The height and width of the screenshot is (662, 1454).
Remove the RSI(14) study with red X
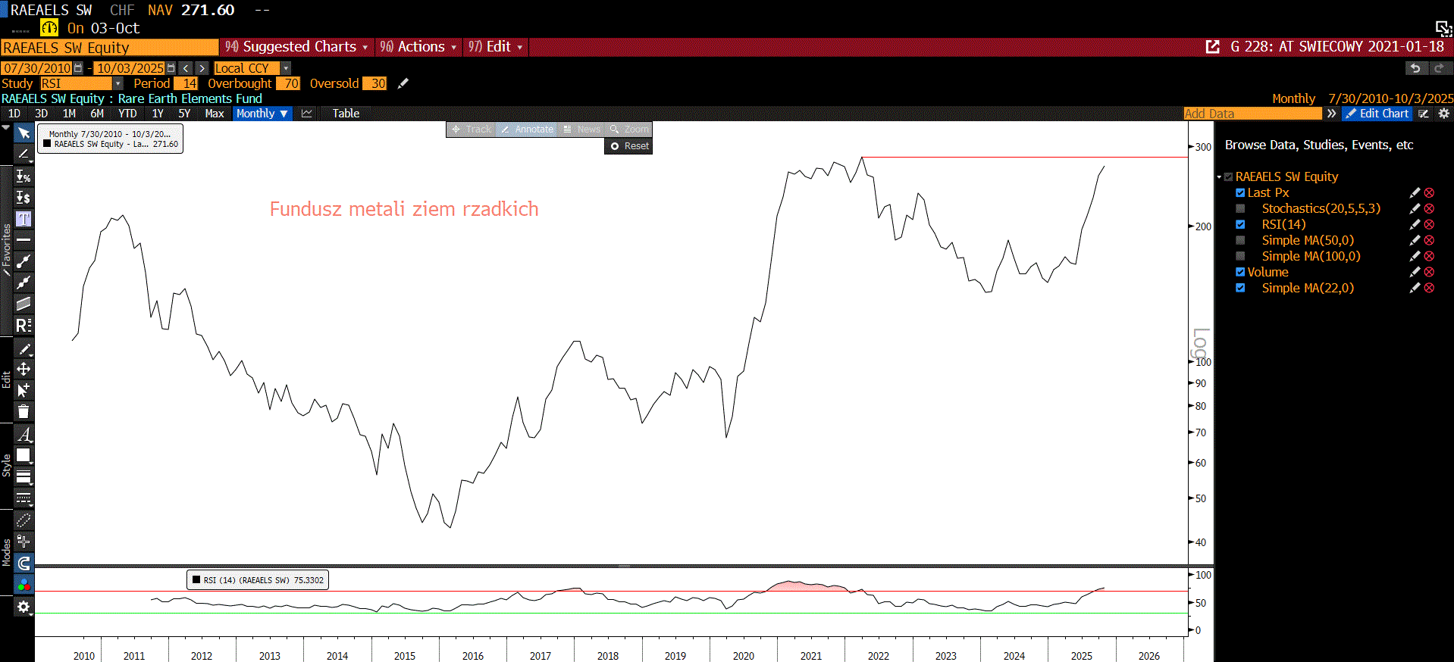(x=1429, y=225)
